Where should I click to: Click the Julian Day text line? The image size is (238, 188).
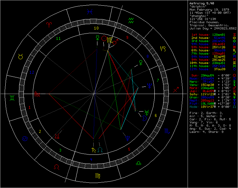[213, 28]
